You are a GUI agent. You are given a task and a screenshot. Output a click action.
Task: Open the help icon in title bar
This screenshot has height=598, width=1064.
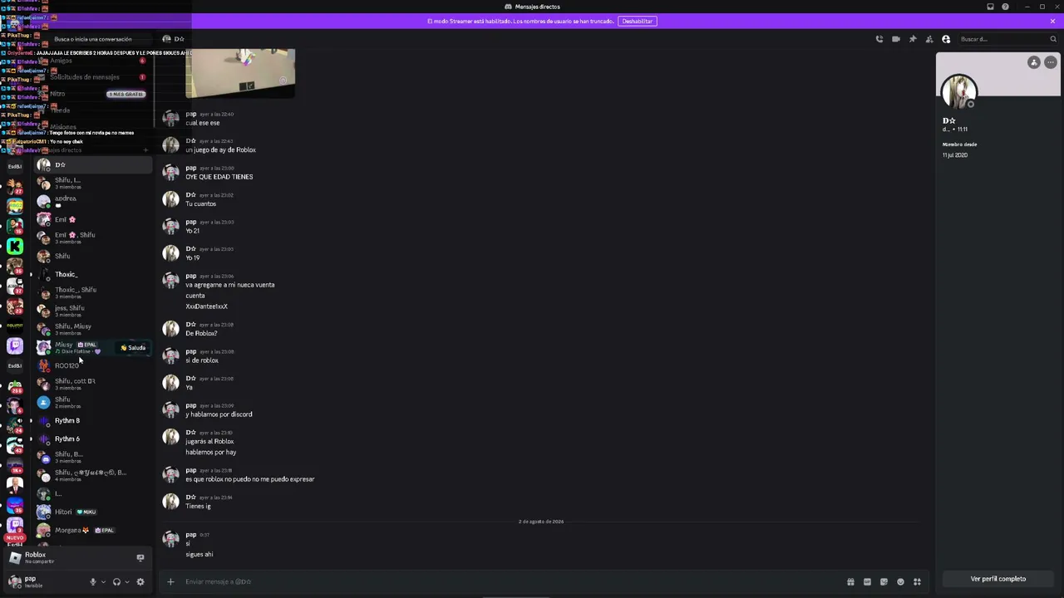[x=1005, y=7]
